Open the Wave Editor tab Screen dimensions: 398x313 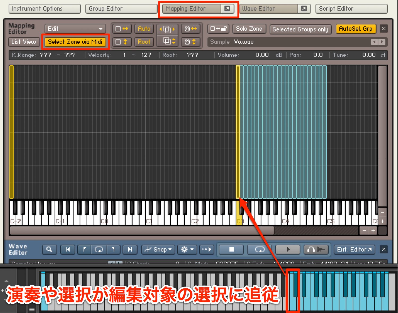tap(269, 9)
